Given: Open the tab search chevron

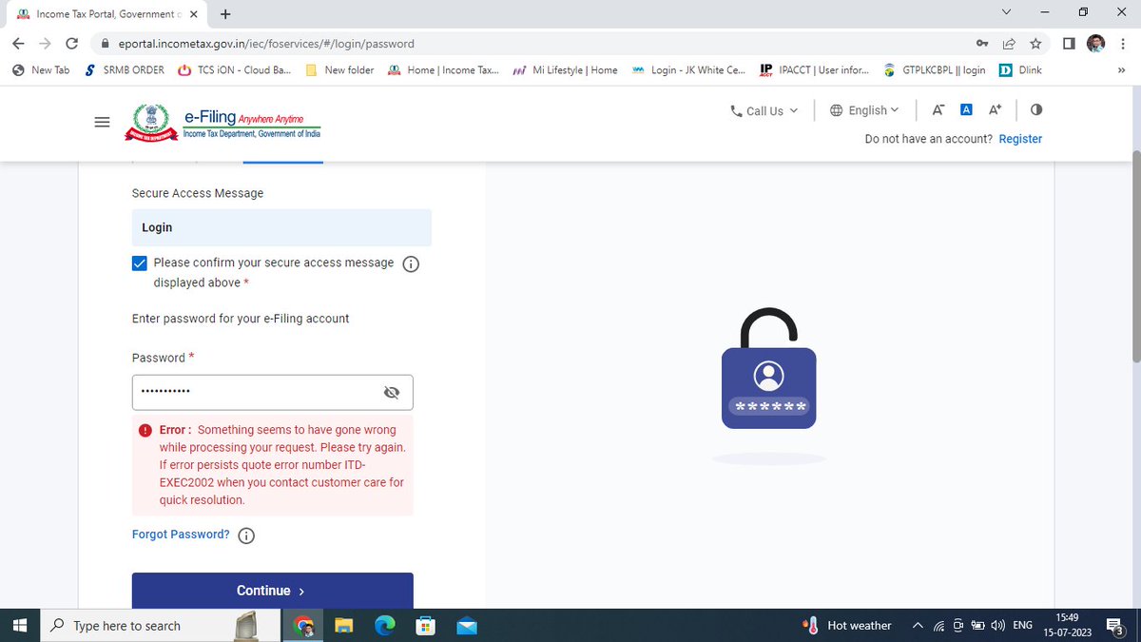Looking at the screenshot, I should (1008, 12).
